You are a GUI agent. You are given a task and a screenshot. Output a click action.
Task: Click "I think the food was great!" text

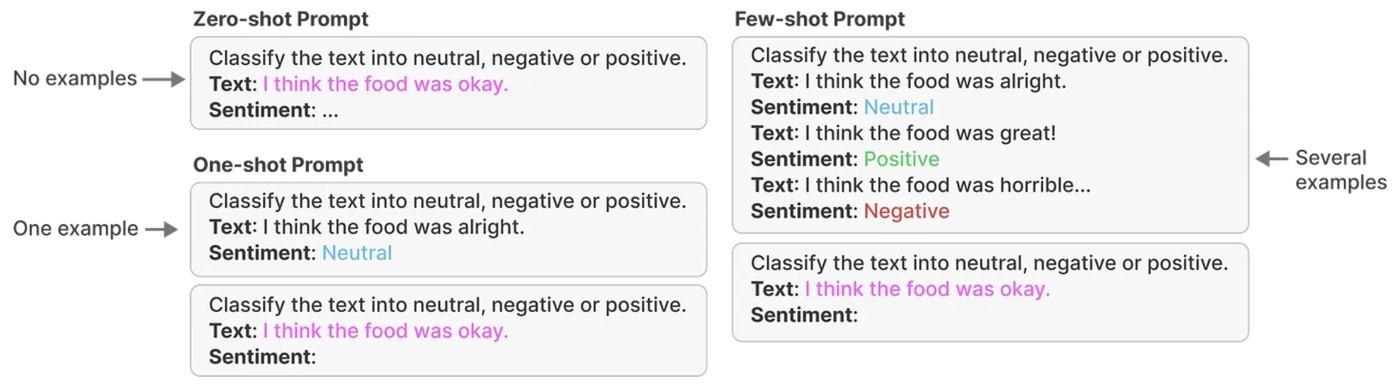pos(930,133)
